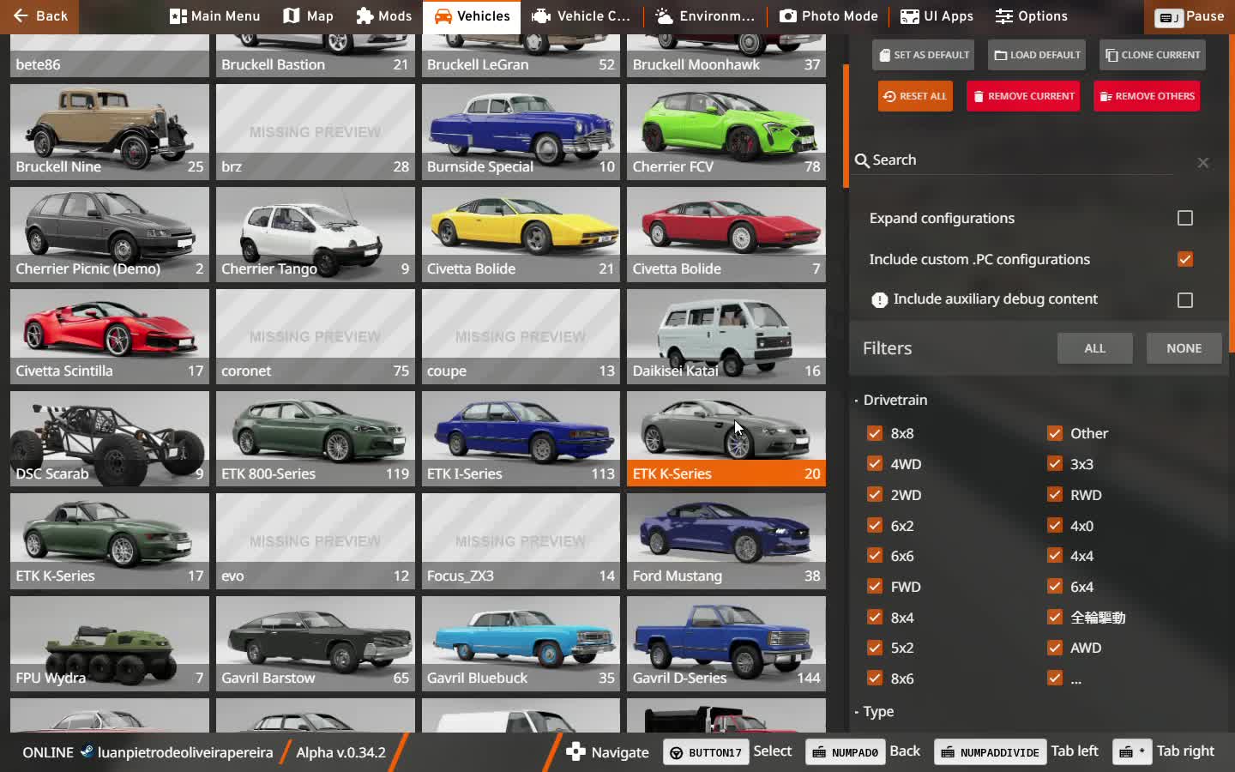This screenshot has height=772, width=1235.
Task: Uncheck the AWD drivetrain filter
Action: (x=1054, y=648)
